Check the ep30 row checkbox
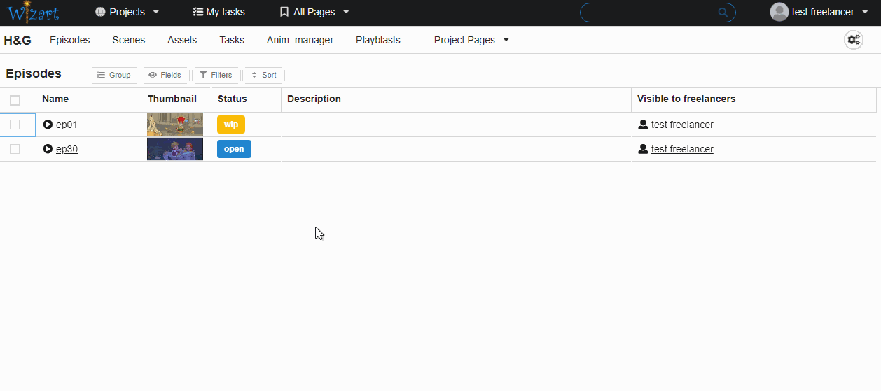Viewport: 881px width, 391px height. [15, 149]
